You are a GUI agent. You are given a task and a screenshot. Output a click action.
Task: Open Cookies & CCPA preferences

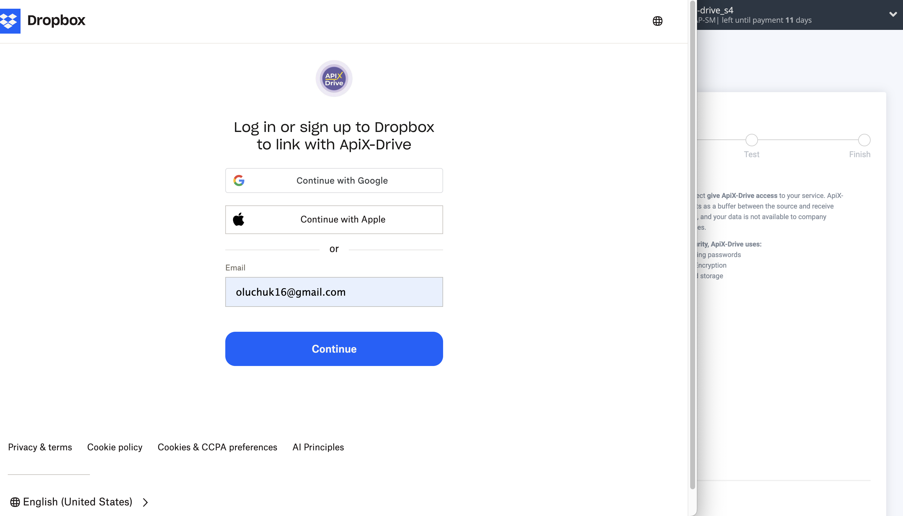[217, 447]
